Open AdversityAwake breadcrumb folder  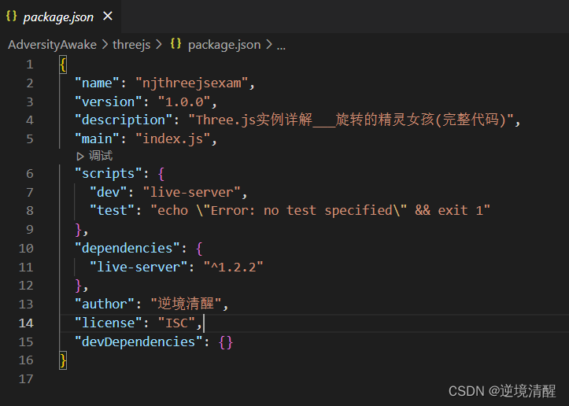(52, 44)
